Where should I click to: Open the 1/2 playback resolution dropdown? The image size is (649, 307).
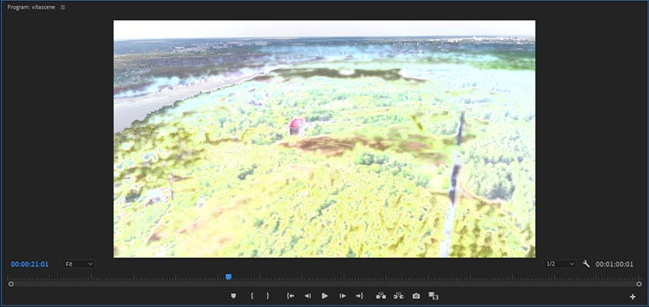click(x=560, y=264)
